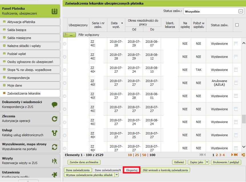This screenshot has width=246, height=182.
Task: Check the row with hospital stay TAK
Action: pyautogui.click(x=236, y=70)
